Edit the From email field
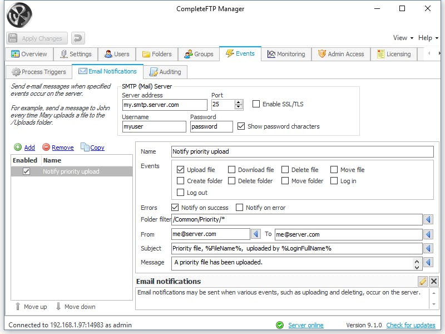This screenshot has width=445, height=334. (211, 234)
